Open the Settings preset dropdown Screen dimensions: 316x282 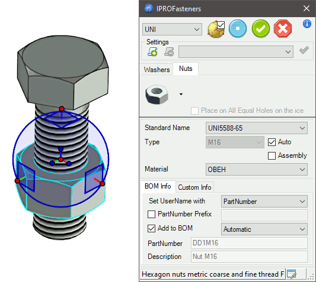click(x=236, y=52)
